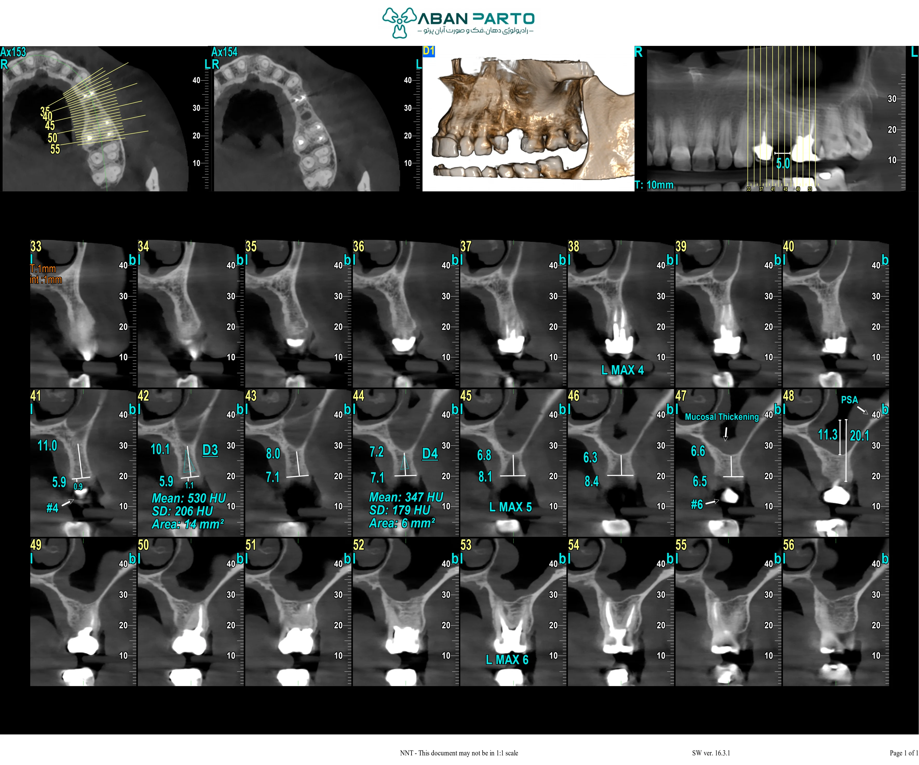This screenshot has height=765, width=919.
Task: Click the #4 annotation label
Action: 52,508
